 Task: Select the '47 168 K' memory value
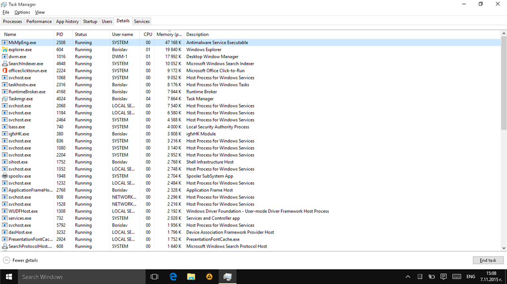tap(173, 42)
